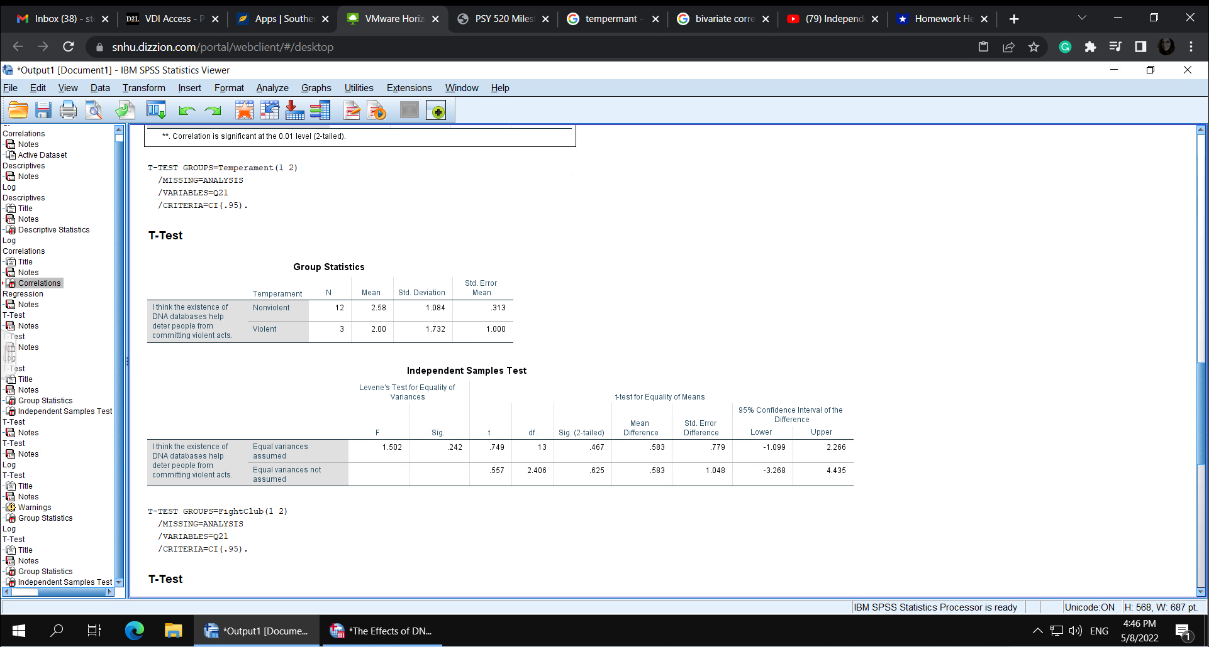Screen dimensions: 1209x647
Task: Click the Go to Case toolbar icon
Action: click(269, 111)
